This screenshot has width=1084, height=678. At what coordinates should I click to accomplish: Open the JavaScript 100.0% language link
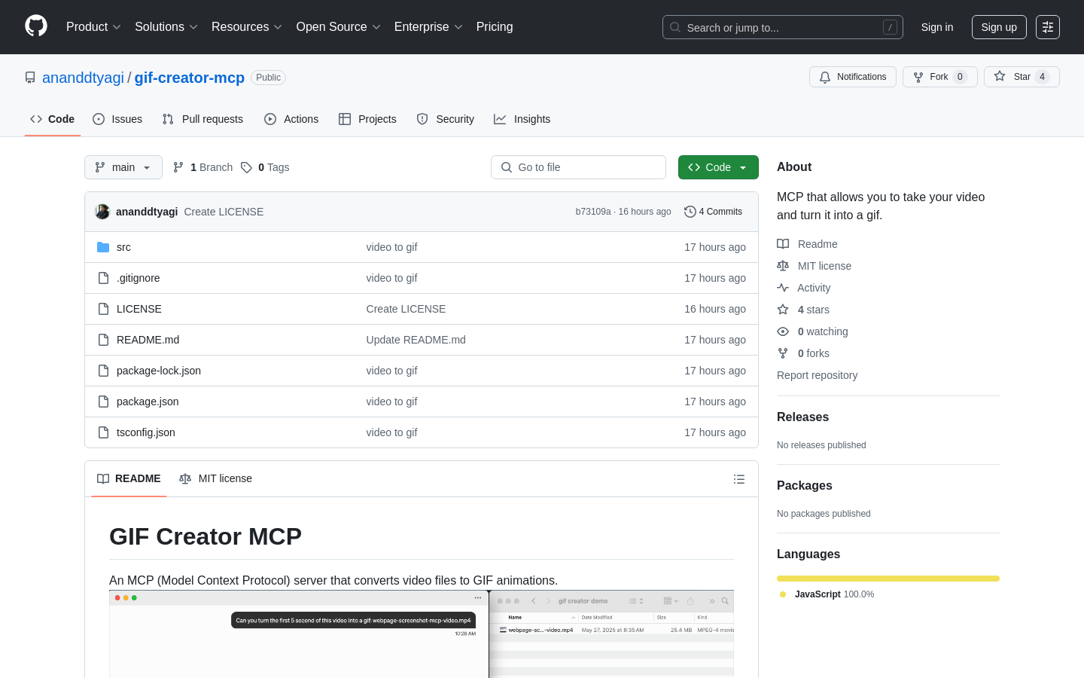pyautogui.click(x=827, y=594)
